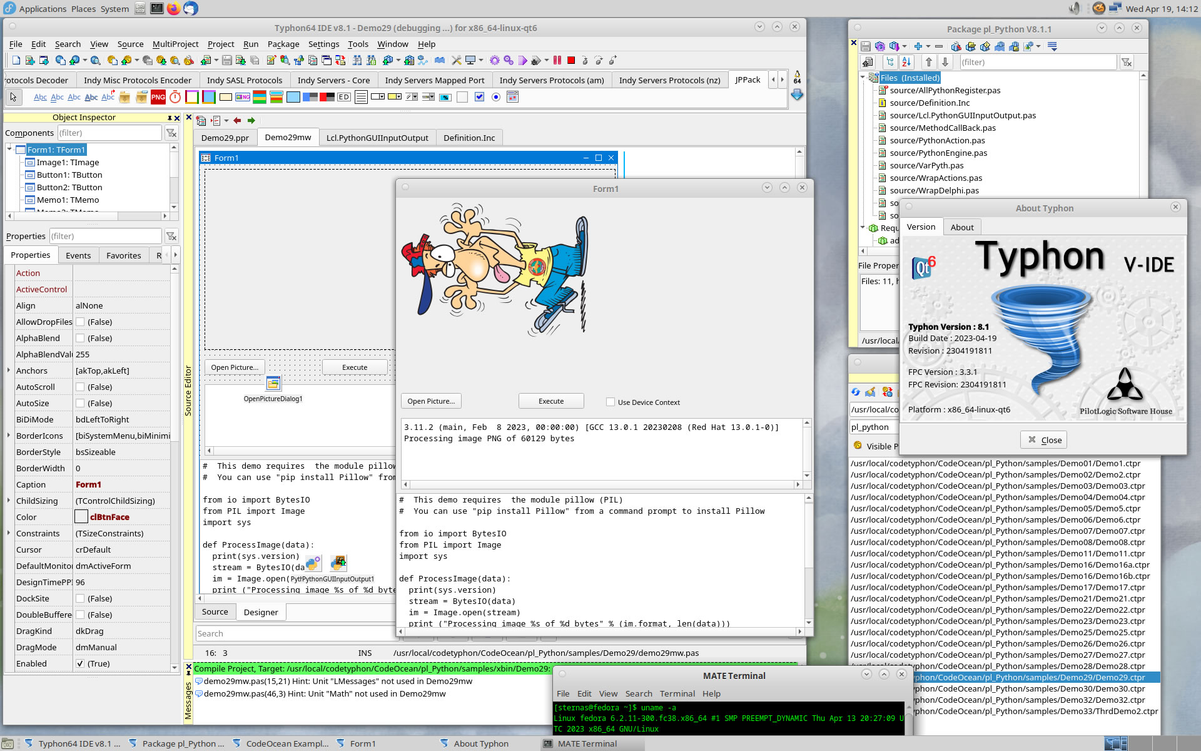
Task: Open dropdown arrow next to Add plus icon
Action: click(928, 46)
